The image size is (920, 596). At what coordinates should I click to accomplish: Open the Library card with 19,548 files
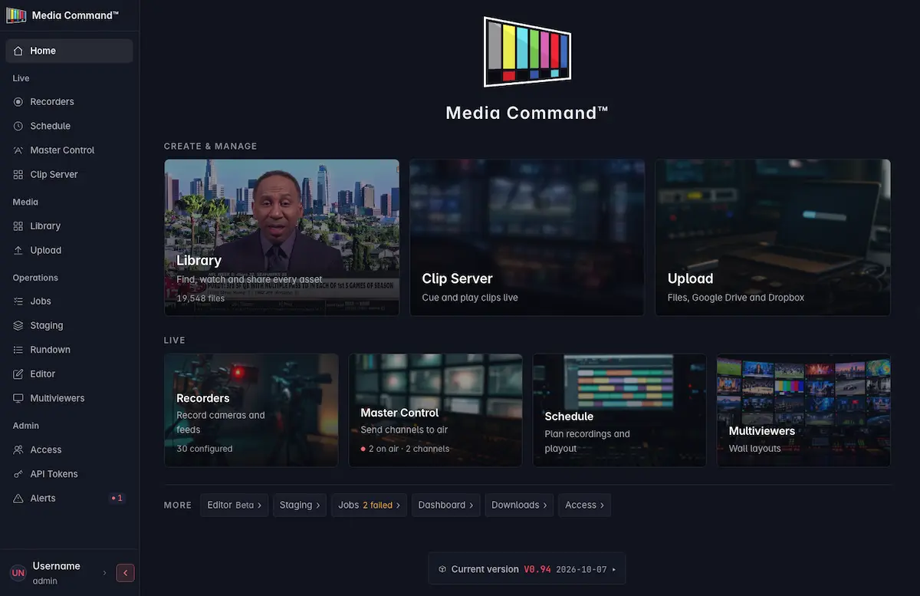coord(281,237)
